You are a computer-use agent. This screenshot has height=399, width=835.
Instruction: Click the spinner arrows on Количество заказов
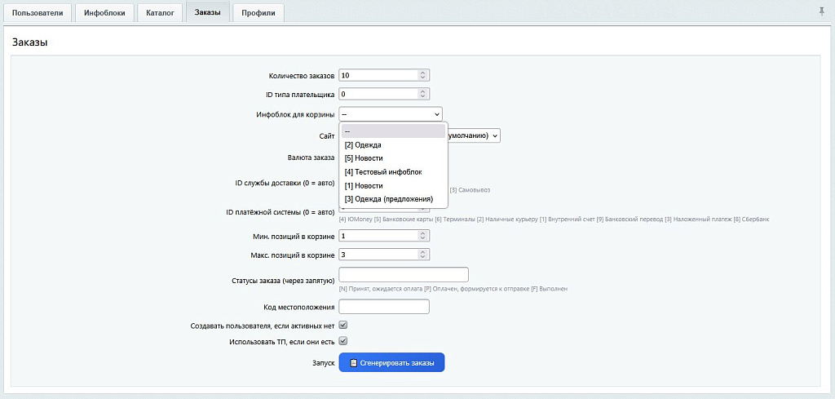point(422,75)
